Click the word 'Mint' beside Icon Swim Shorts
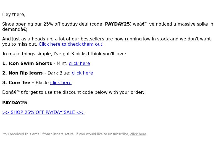Image resolution: width=221 pixels, height=165 pixels. [x=61, y=64]
